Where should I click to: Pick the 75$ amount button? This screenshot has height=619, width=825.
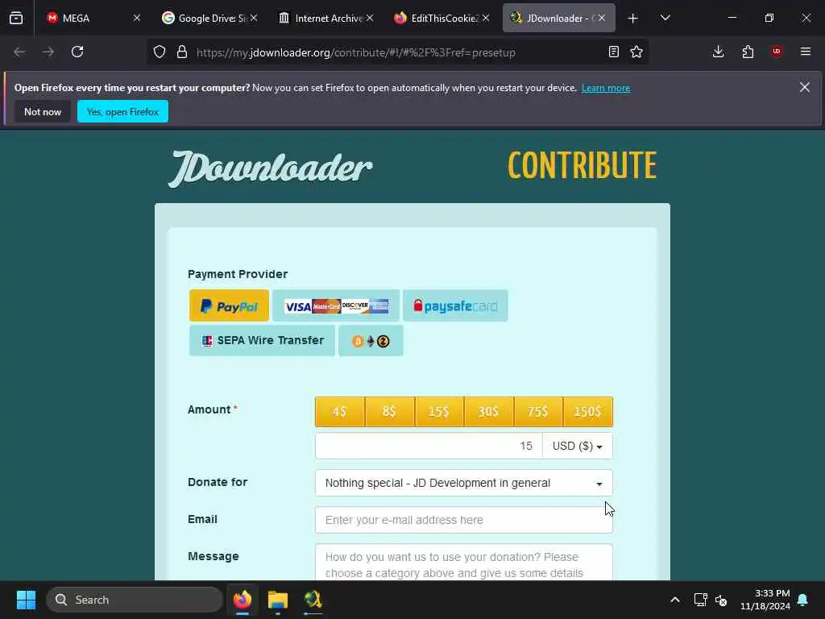537,412
